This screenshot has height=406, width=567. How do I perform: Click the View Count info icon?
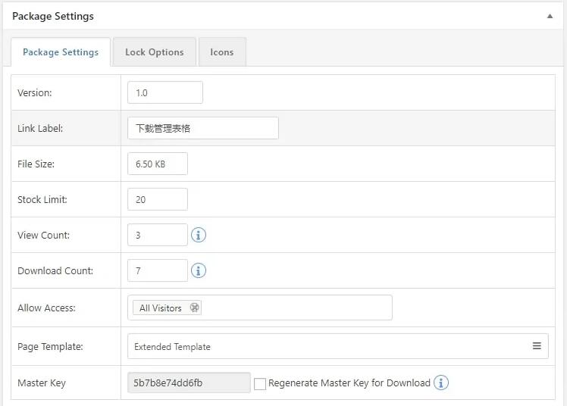tap(198, 235)
